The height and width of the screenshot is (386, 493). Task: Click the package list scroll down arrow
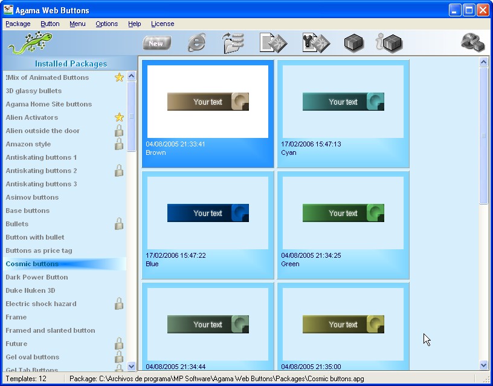pyautogui.click(x=132, y=366)
